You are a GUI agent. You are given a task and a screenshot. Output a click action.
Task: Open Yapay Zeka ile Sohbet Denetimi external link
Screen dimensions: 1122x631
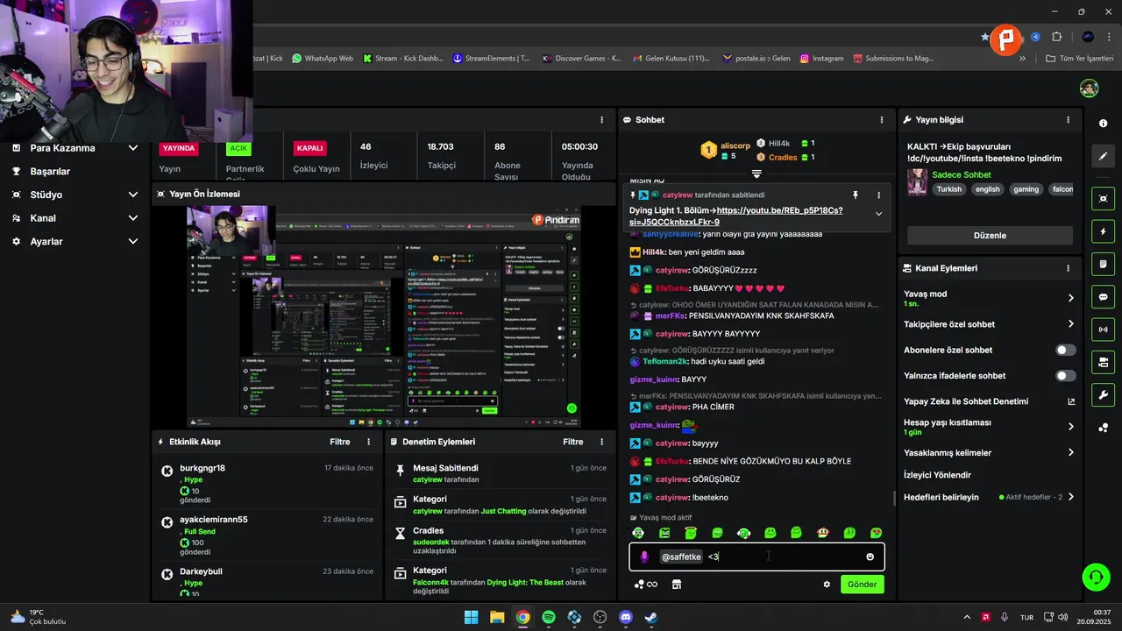coord(1071,401)
